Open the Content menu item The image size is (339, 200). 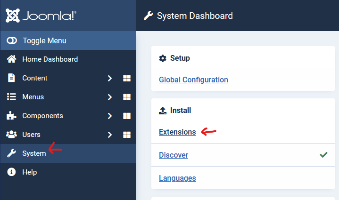(x=35, y=78)
